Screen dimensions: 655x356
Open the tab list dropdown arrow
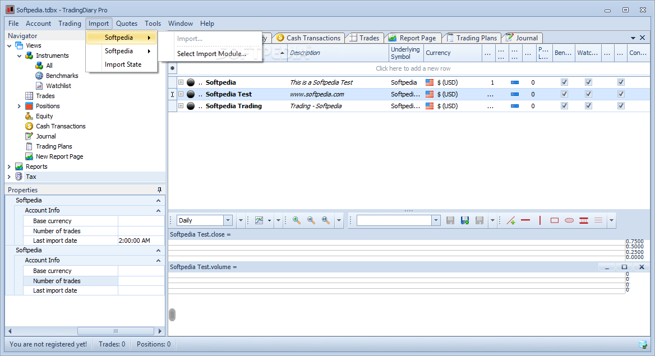(x=633, y=38)
